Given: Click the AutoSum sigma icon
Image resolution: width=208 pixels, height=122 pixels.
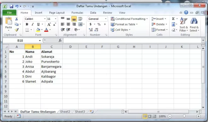Looking at the screenshot, I should coord(173,19).
